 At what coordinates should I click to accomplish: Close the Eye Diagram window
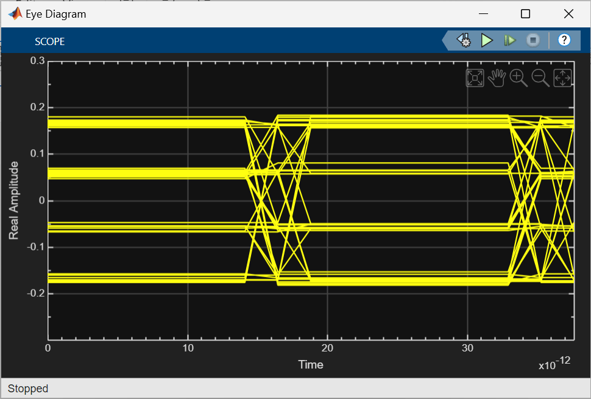[x=568, y=13]
